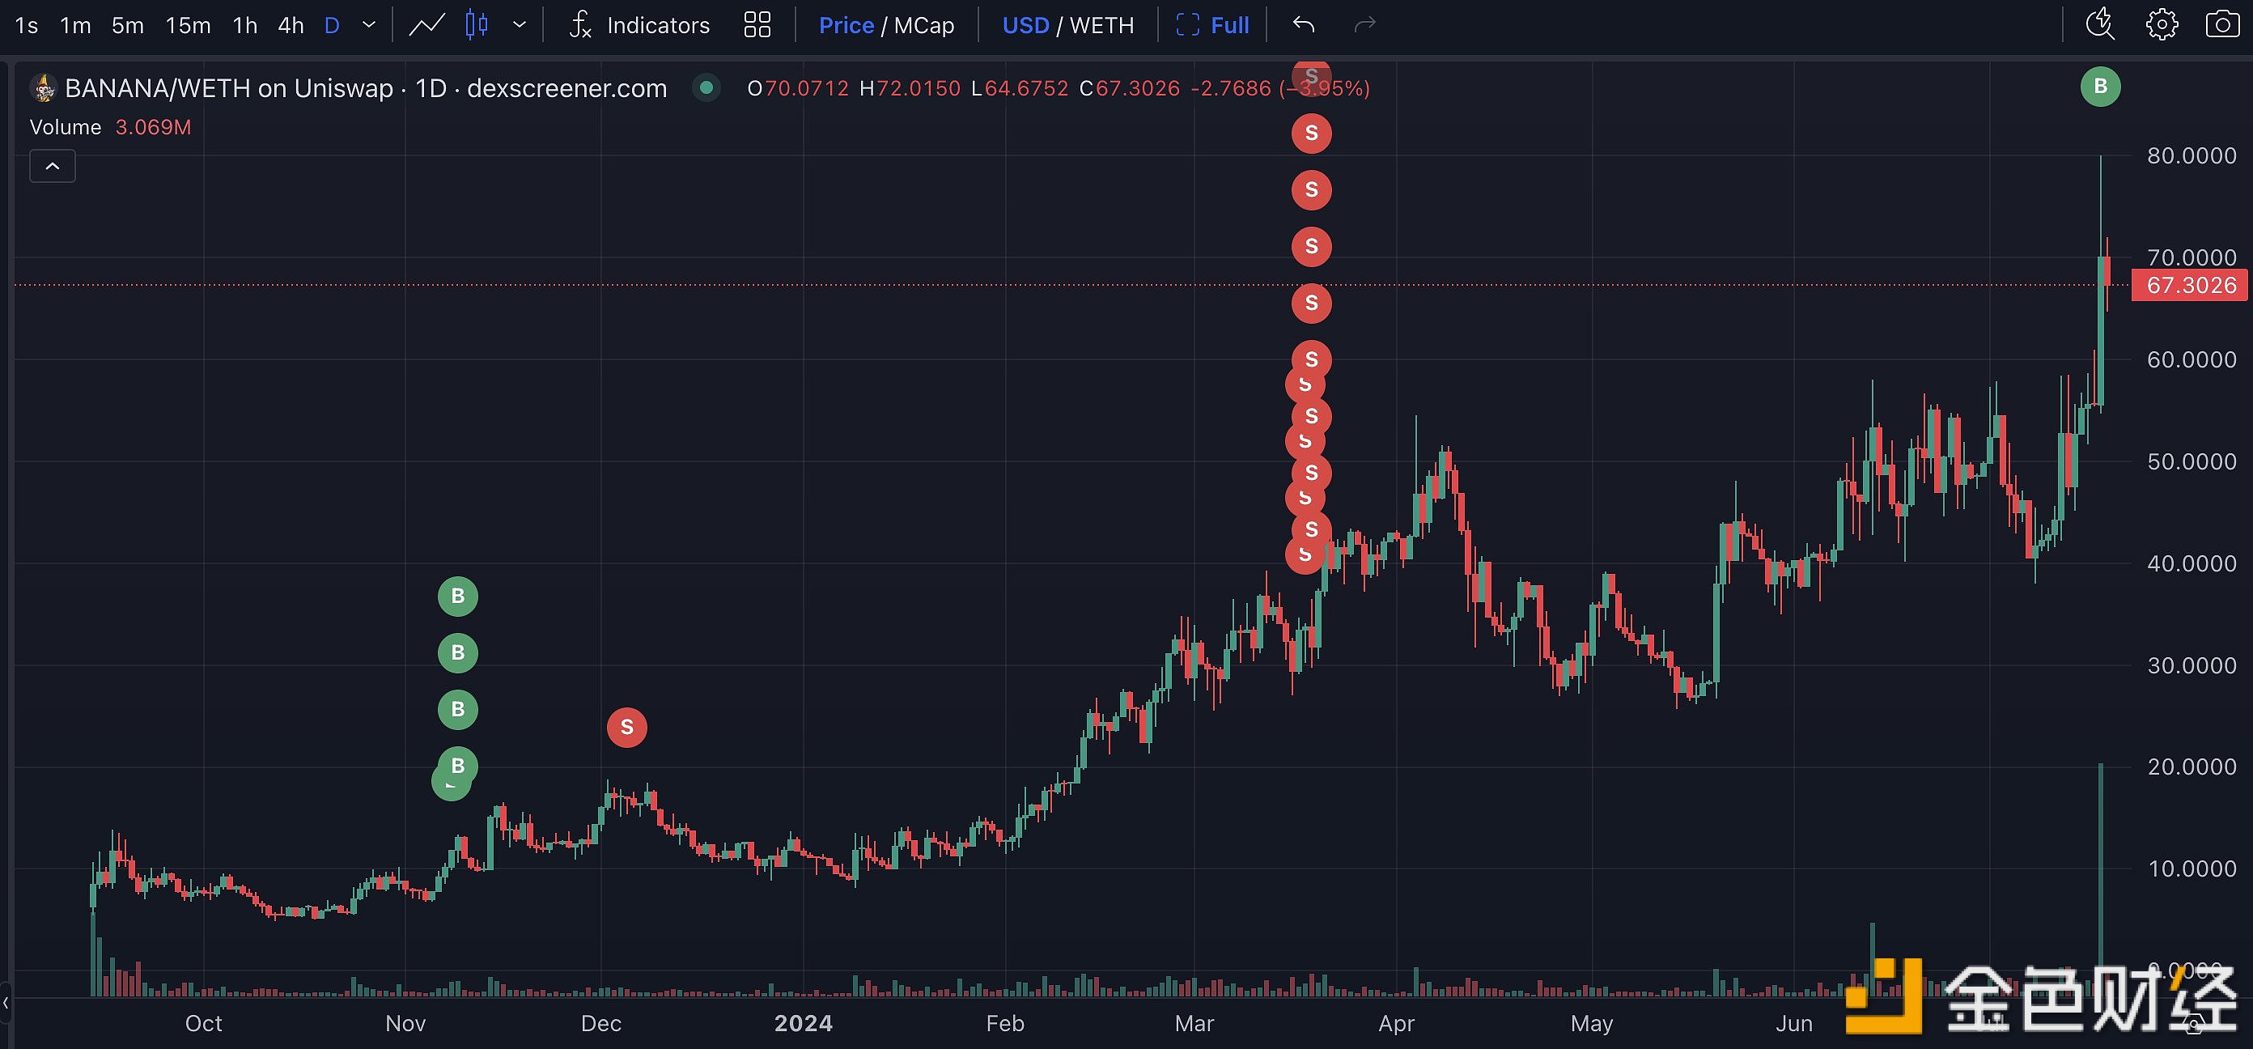This screenshot has height=1049, width=2253.
Task: Click the Apr label on time axis
Action: [1396, 1024]
